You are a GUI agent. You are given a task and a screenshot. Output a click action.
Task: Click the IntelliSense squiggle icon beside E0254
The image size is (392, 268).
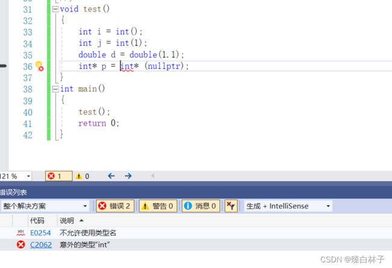21,232
